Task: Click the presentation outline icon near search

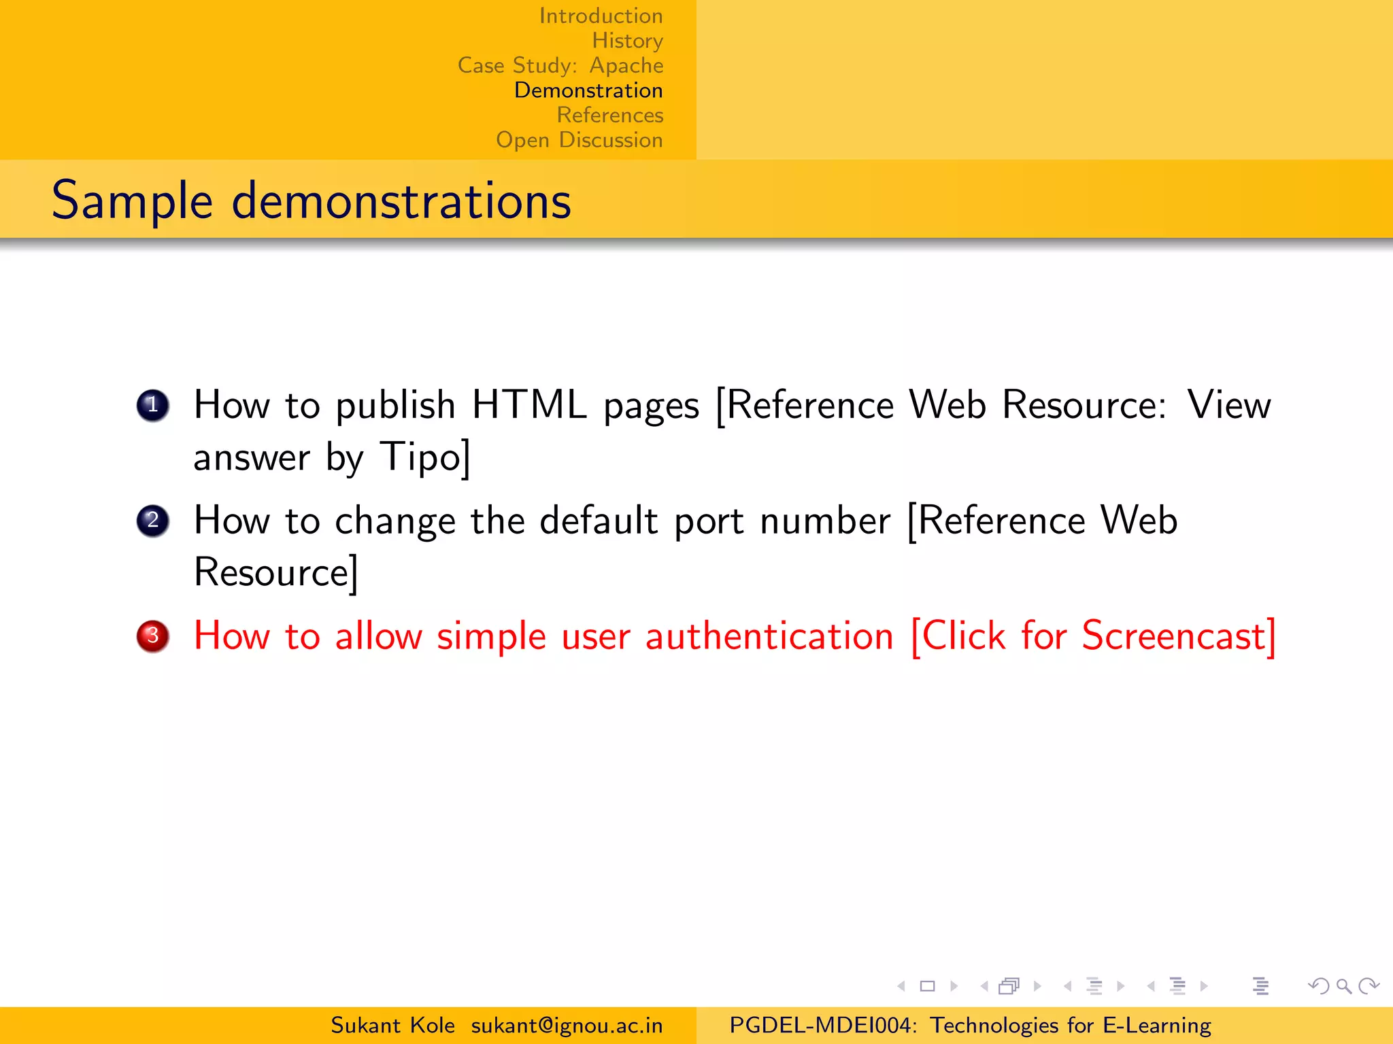Action: coord(1261,986)
